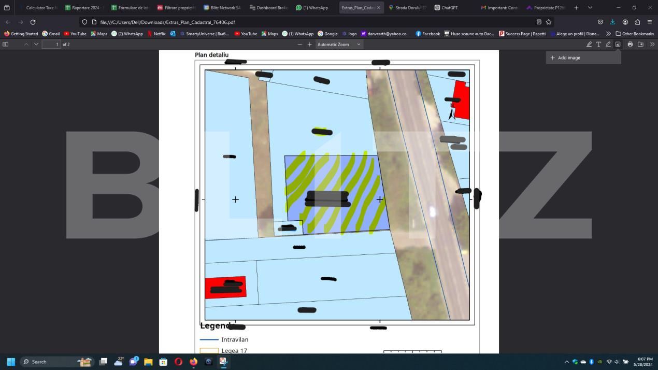Print the PDF document
658x370 pixels.
(x=630, y=45)
